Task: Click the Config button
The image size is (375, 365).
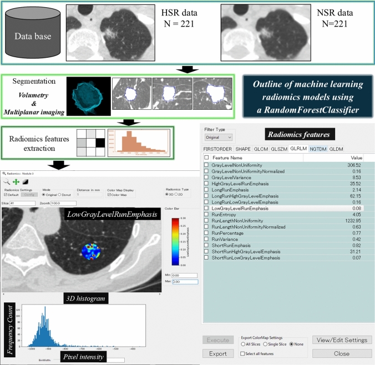Action: click(29, 195)
